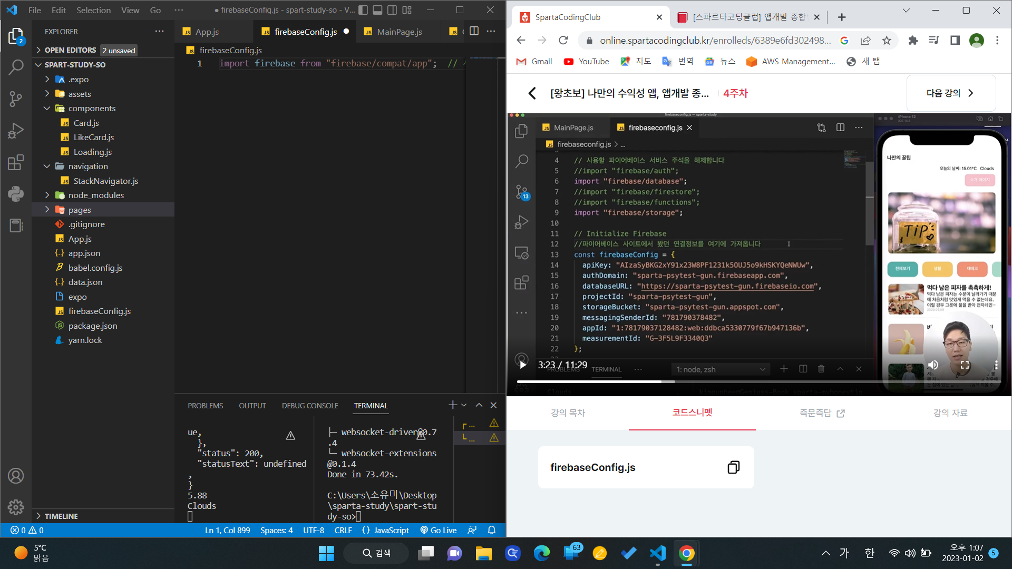The height and width of the screenshot is (569, 1012).
Task: Open the Run and Debug view
Action: (16, 131)
